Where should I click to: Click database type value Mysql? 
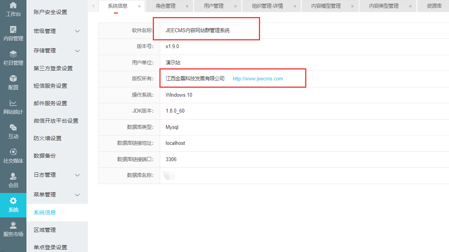(172, 127)
